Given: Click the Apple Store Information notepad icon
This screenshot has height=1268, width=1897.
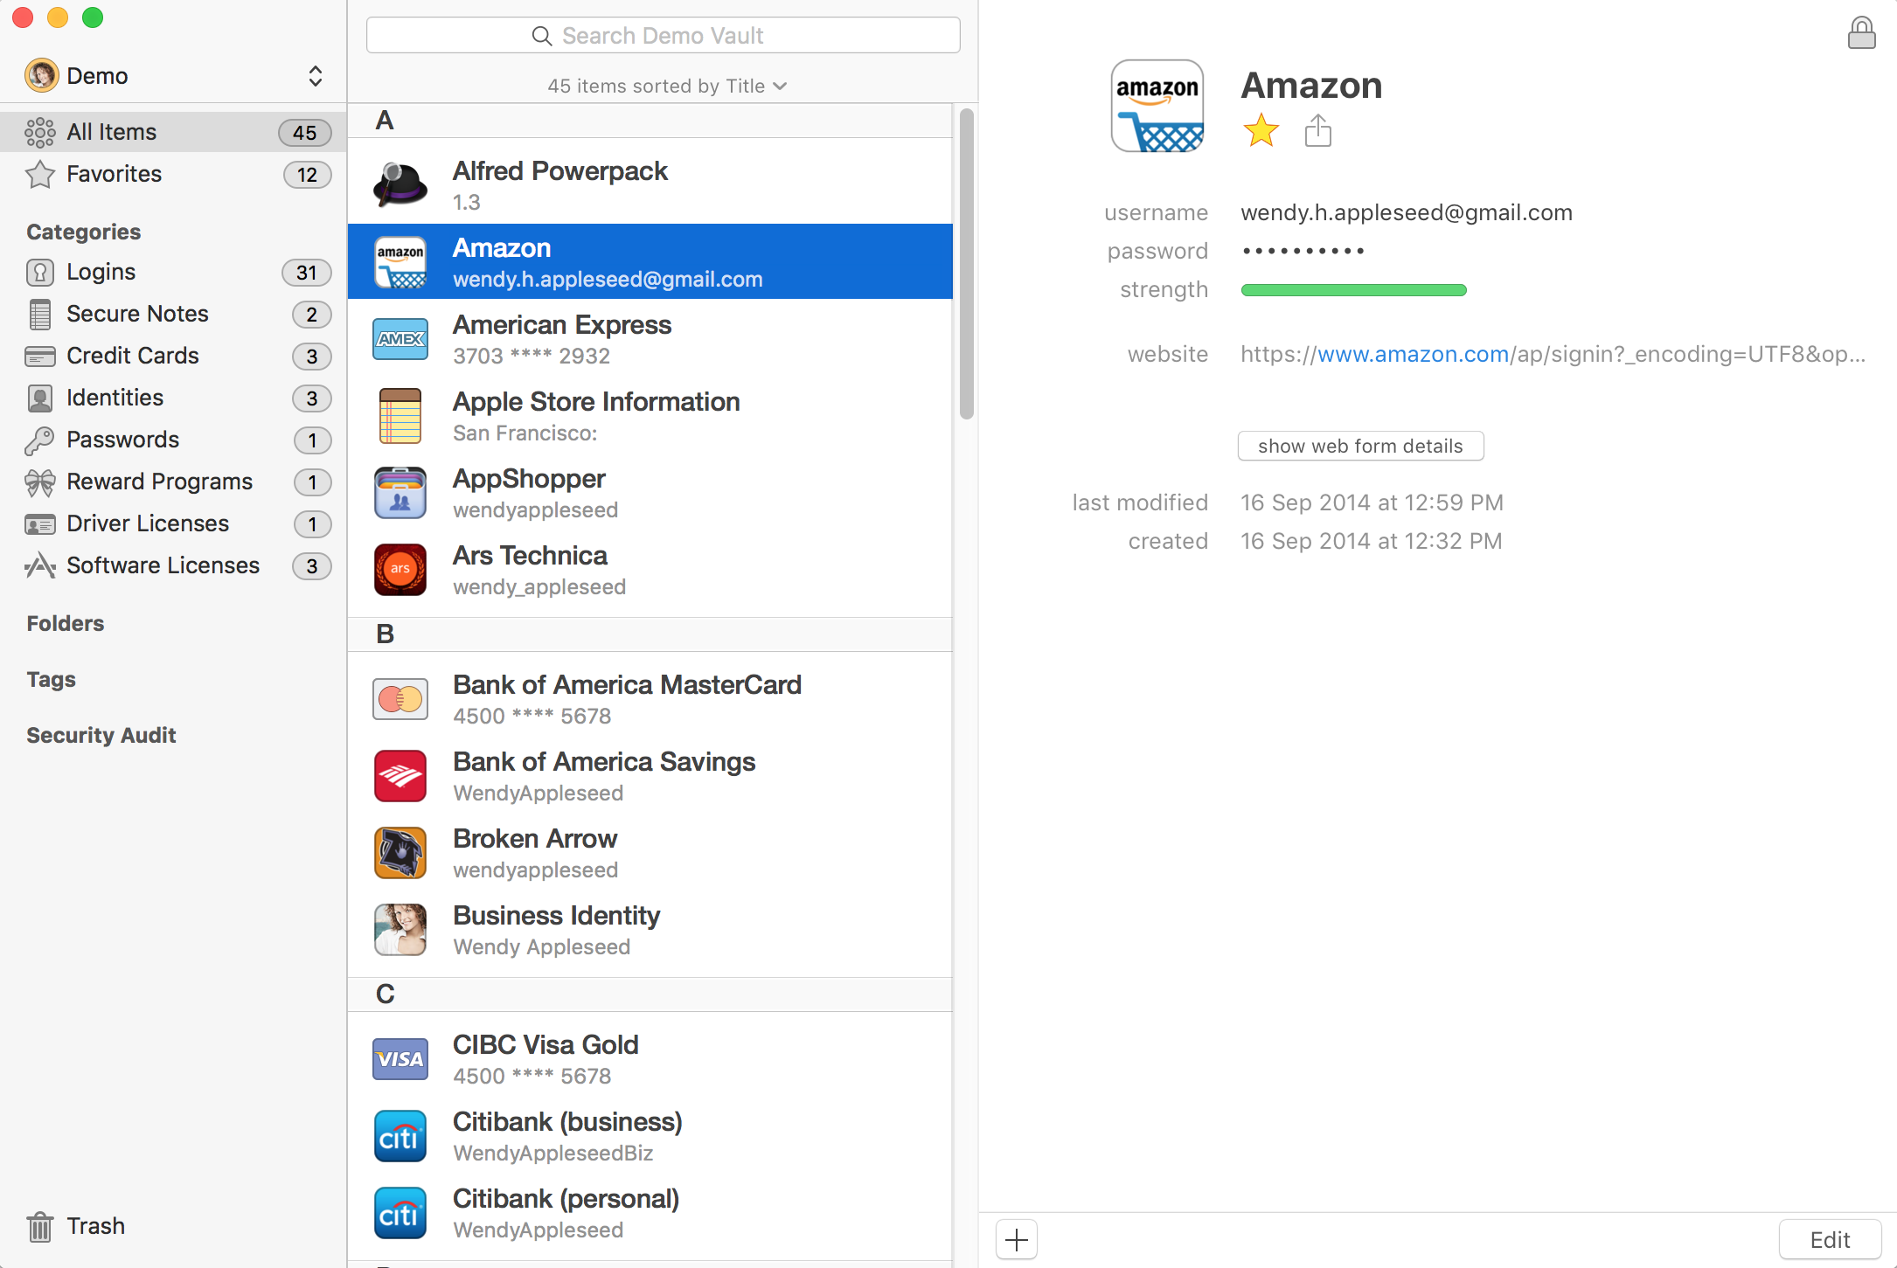Looking at the screenshot, I should coord(400,416).
